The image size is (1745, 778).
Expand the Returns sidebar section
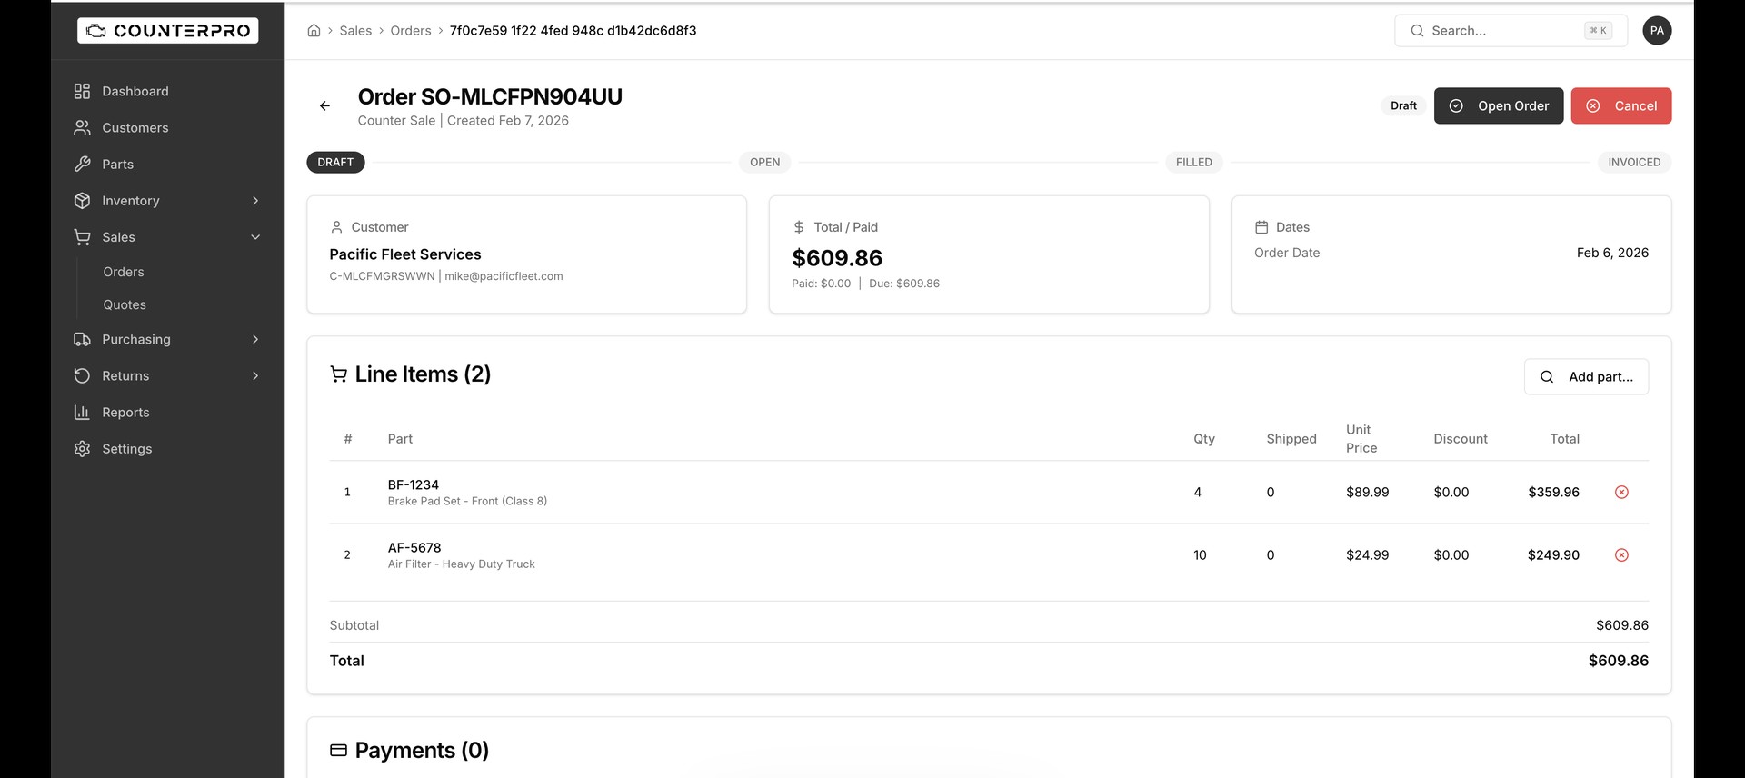pyautogui.click(x=255, y=376)
